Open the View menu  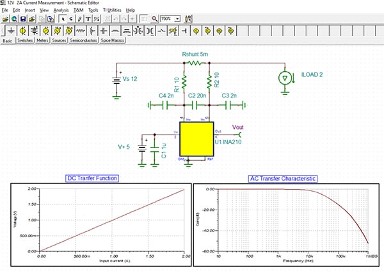(x=44, y=10)
